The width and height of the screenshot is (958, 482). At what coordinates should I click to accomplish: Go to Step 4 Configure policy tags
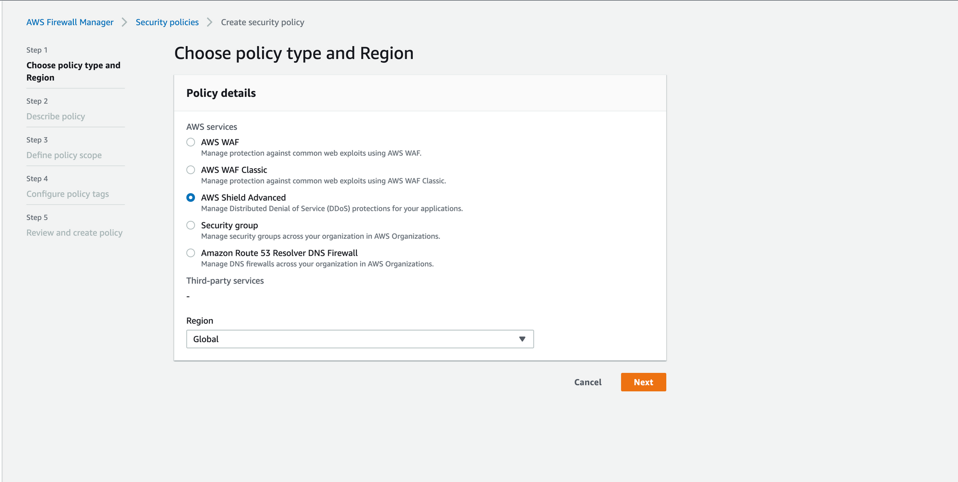[68, 194]
